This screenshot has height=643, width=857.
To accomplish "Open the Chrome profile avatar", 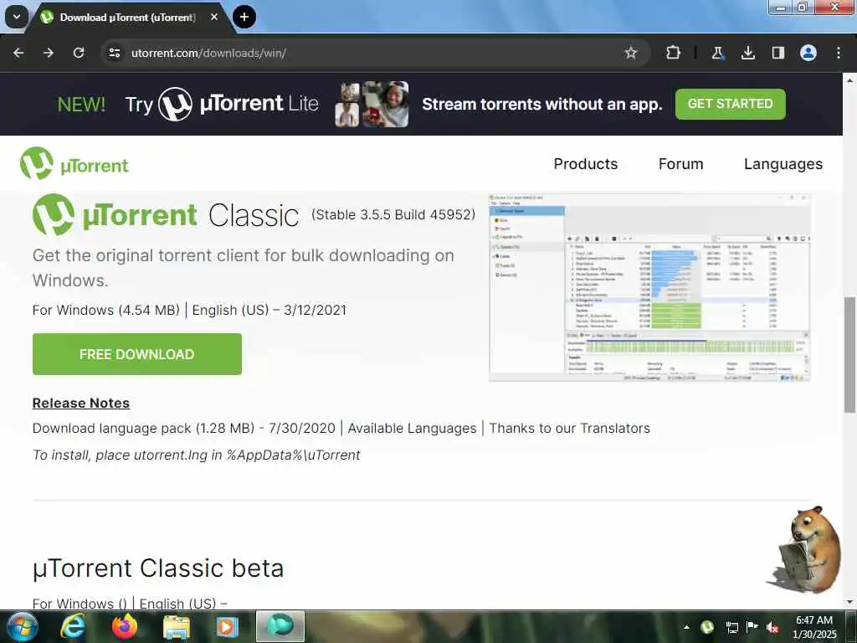I will coord(808,53).
